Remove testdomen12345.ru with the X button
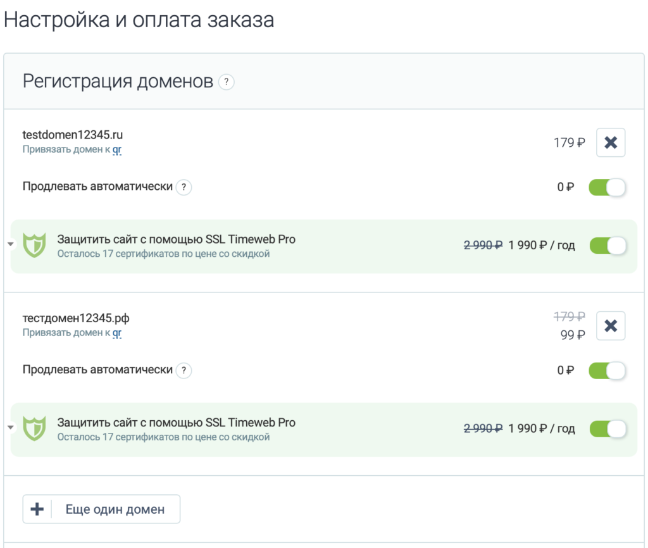The width and height of the screenshot is (648, 548). click(611, 142)
